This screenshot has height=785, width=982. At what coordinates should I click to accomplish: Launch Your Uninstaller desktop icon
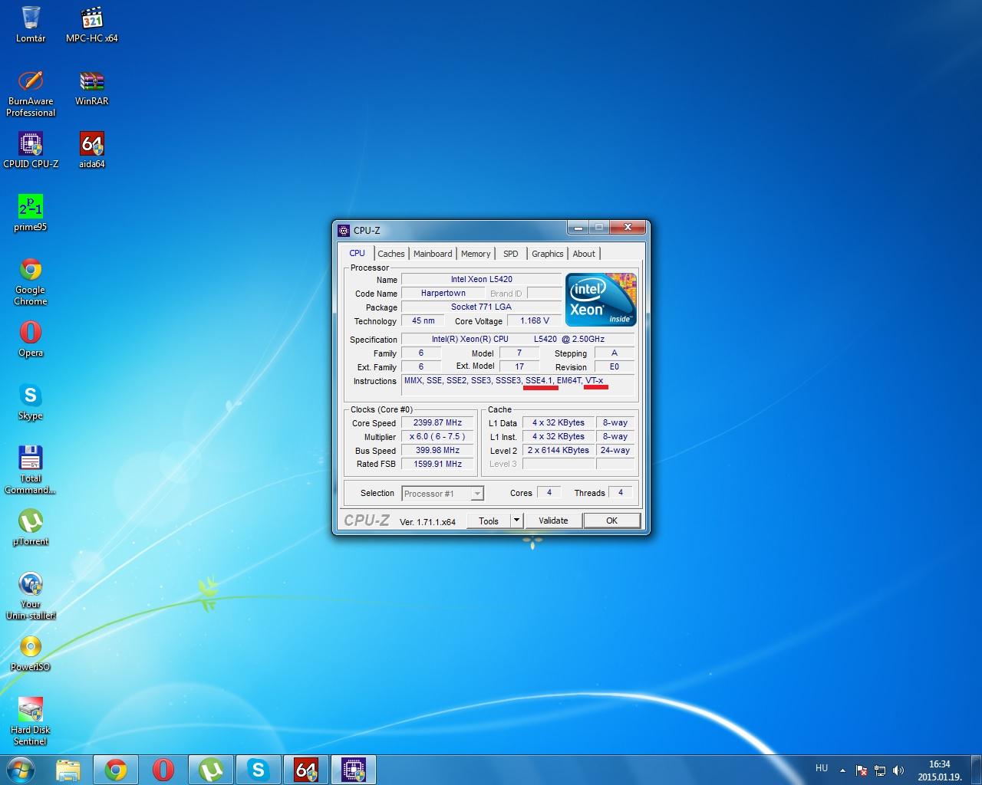point(31,596)
